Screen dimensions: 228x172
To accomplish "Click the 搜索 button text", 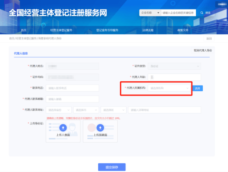I will [x=208, y=13].
